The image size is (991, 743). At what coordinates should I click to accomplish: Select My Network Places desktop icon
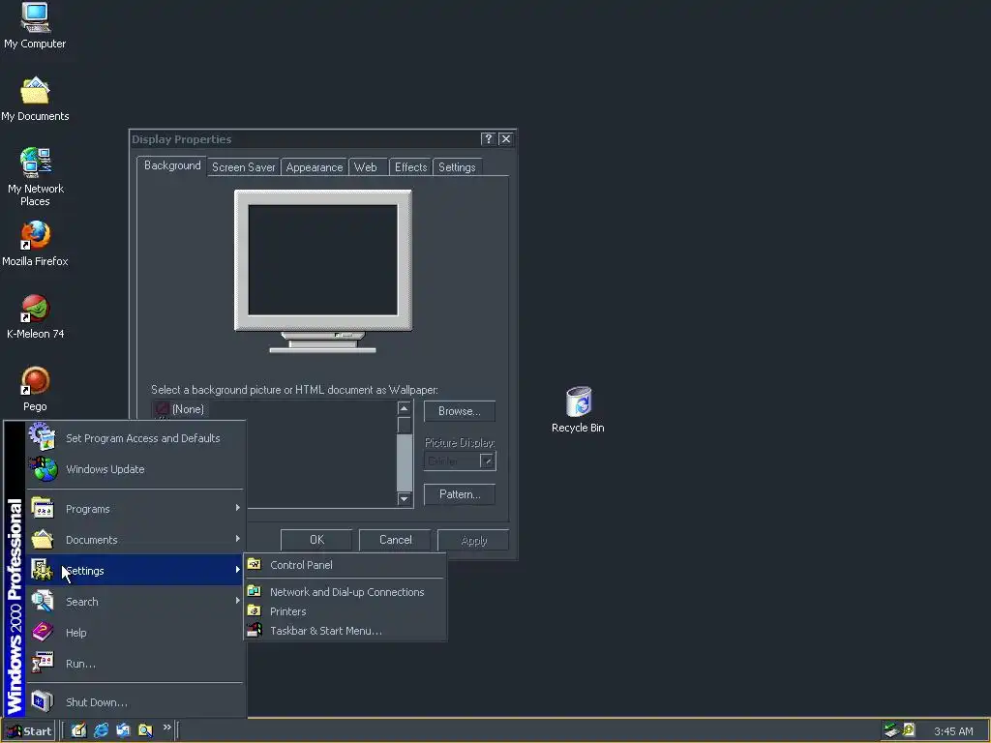[x=35, y=177]
